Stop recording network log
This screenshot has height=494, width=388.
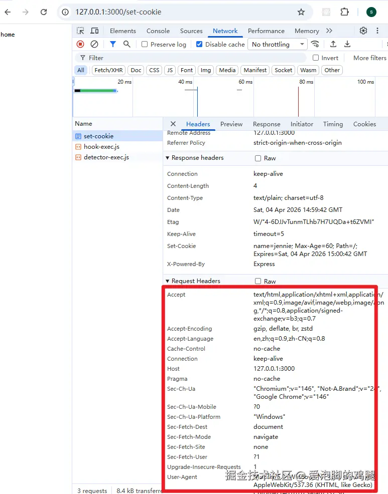click(x=80, y=44)
